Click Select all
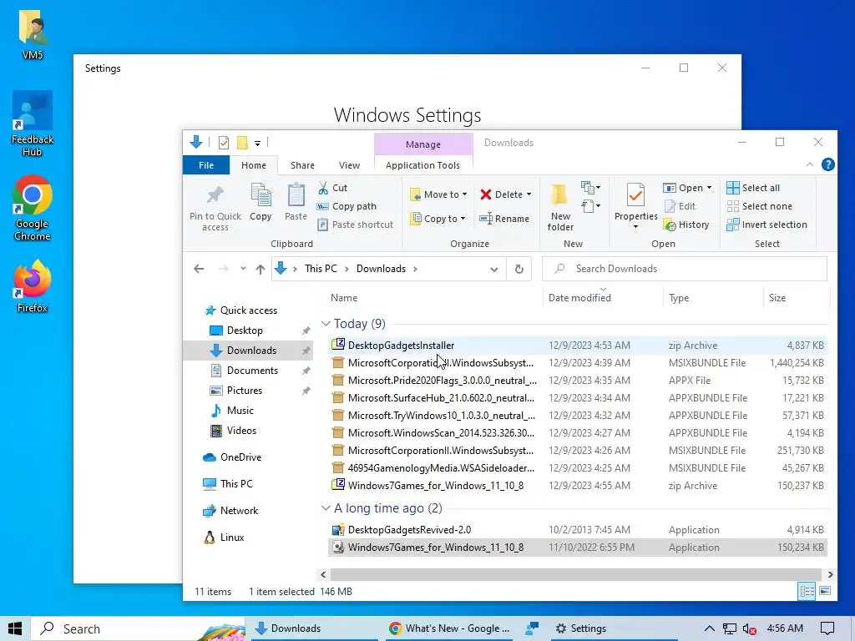Viewport: 855px width, 641px height. pos(753,188)
